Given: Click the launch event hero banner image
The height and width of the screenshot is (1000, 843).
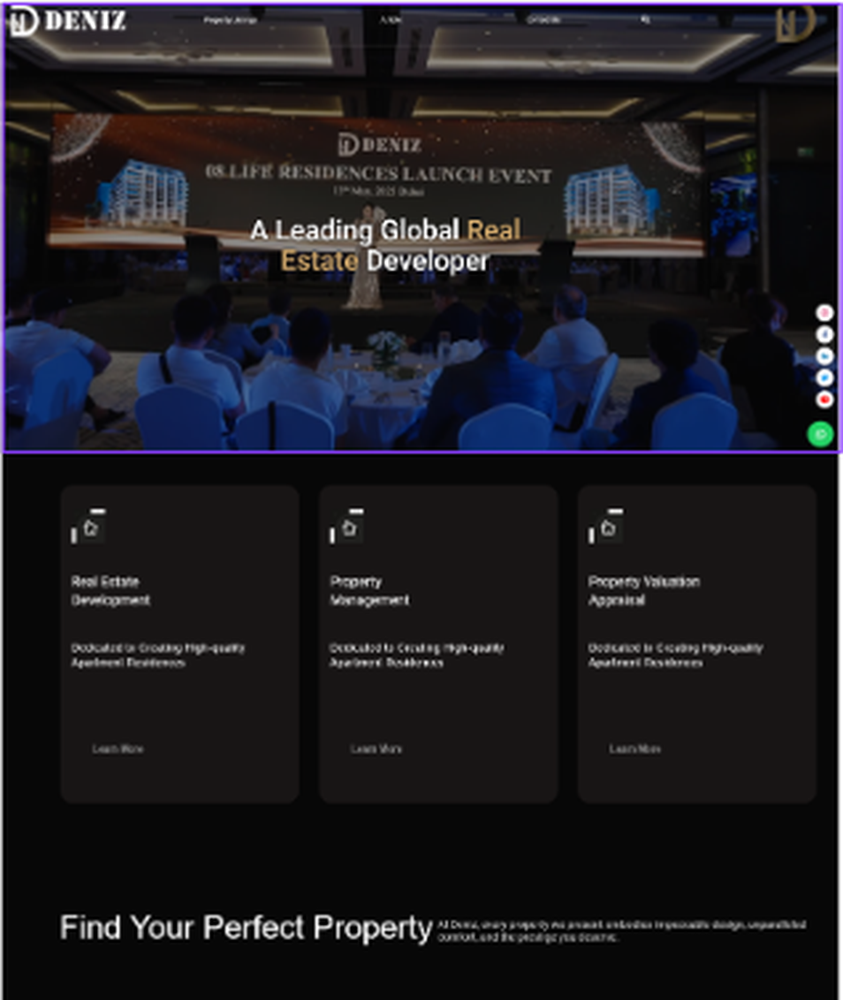Looking at the screenshot, I should [x=421, y=228].
